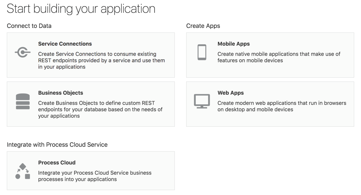The height and width of the screenshot is (195, 361).
Task: Choose the Mobile Apps title
Action: click(x=234, y=44)
